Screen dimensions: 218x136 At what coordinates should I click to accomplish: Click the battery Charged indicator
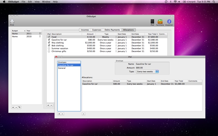(x=189, y=2)
